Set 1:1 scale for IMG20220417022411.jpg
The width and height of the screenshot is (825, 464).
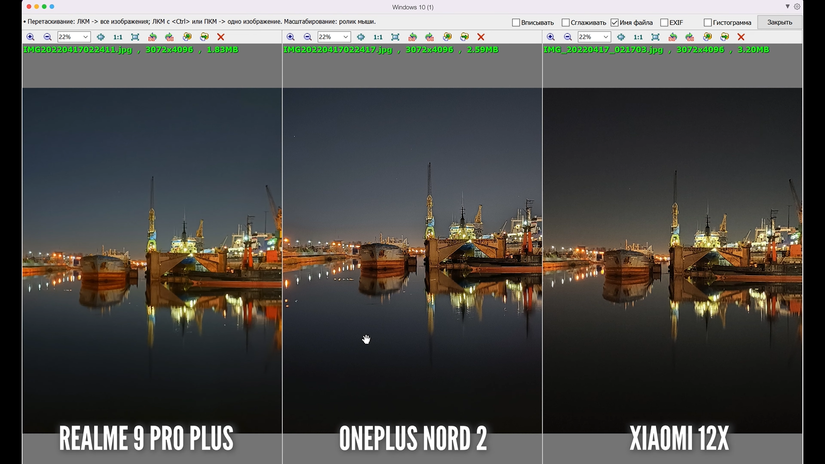point(118,37)
